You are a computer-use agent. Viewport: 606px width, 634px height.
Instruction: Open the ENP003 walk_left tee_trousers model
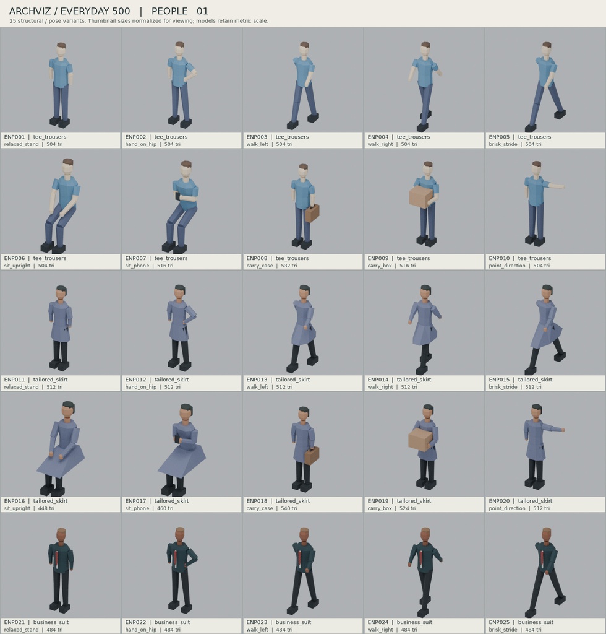[304, 85]
